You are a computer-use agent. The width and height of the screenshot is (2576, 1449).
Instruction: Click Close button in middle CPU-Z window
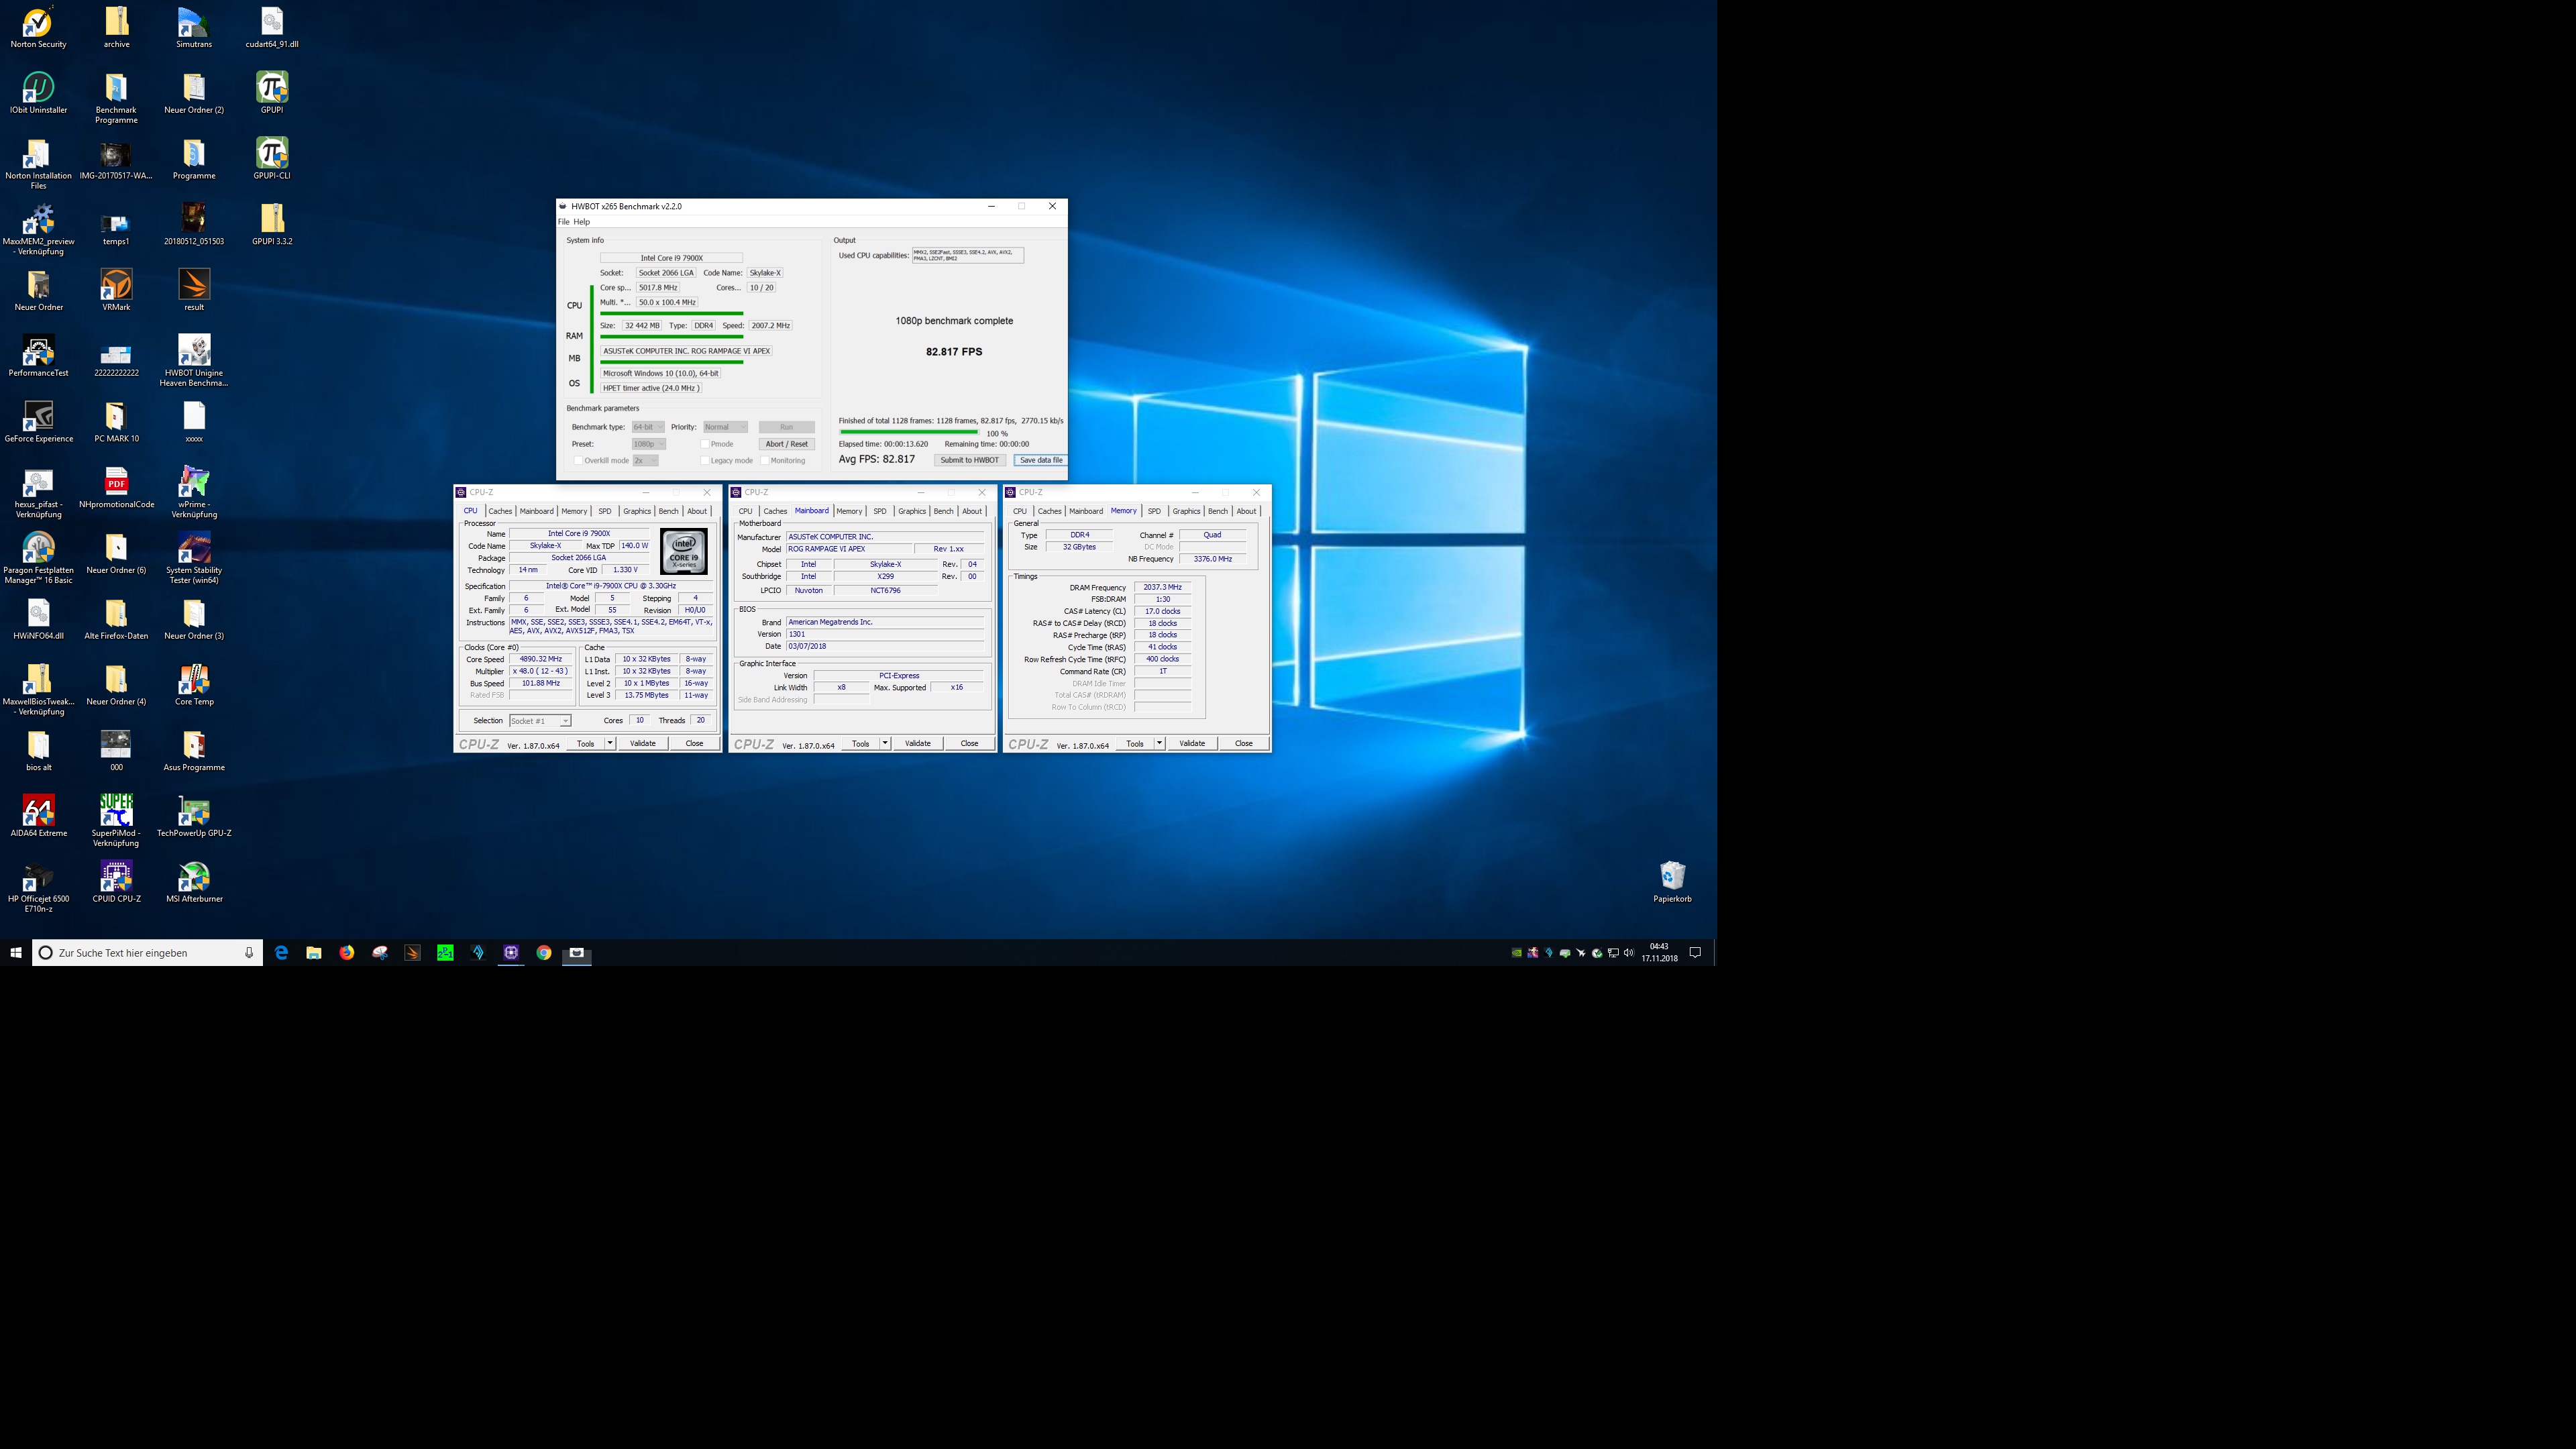[x=969, y=743]
